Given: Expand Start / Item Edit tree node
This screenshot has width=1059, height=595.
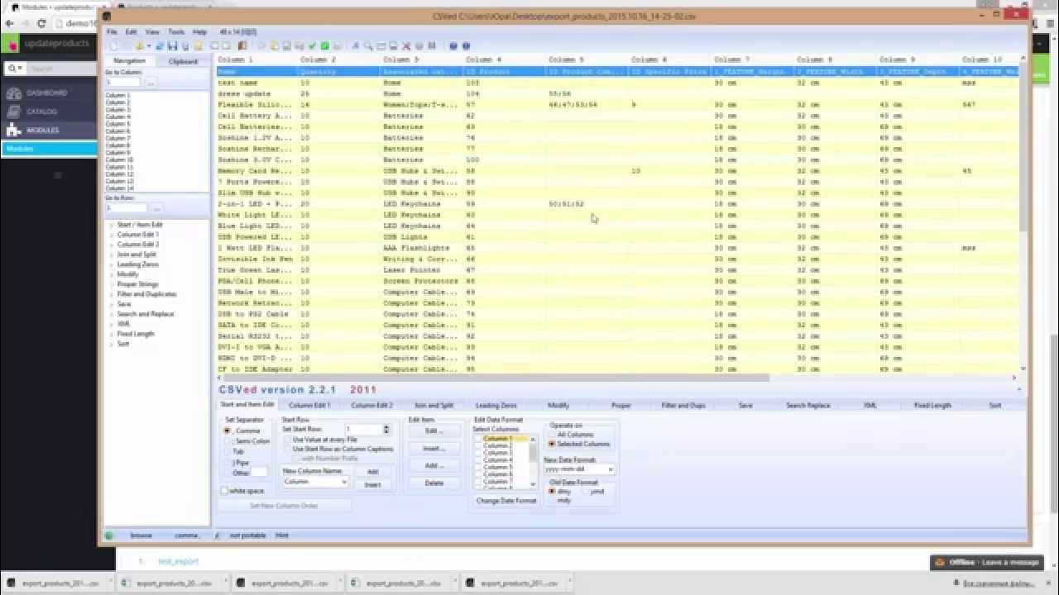Looking at the screenshot, I should (112, 225).
